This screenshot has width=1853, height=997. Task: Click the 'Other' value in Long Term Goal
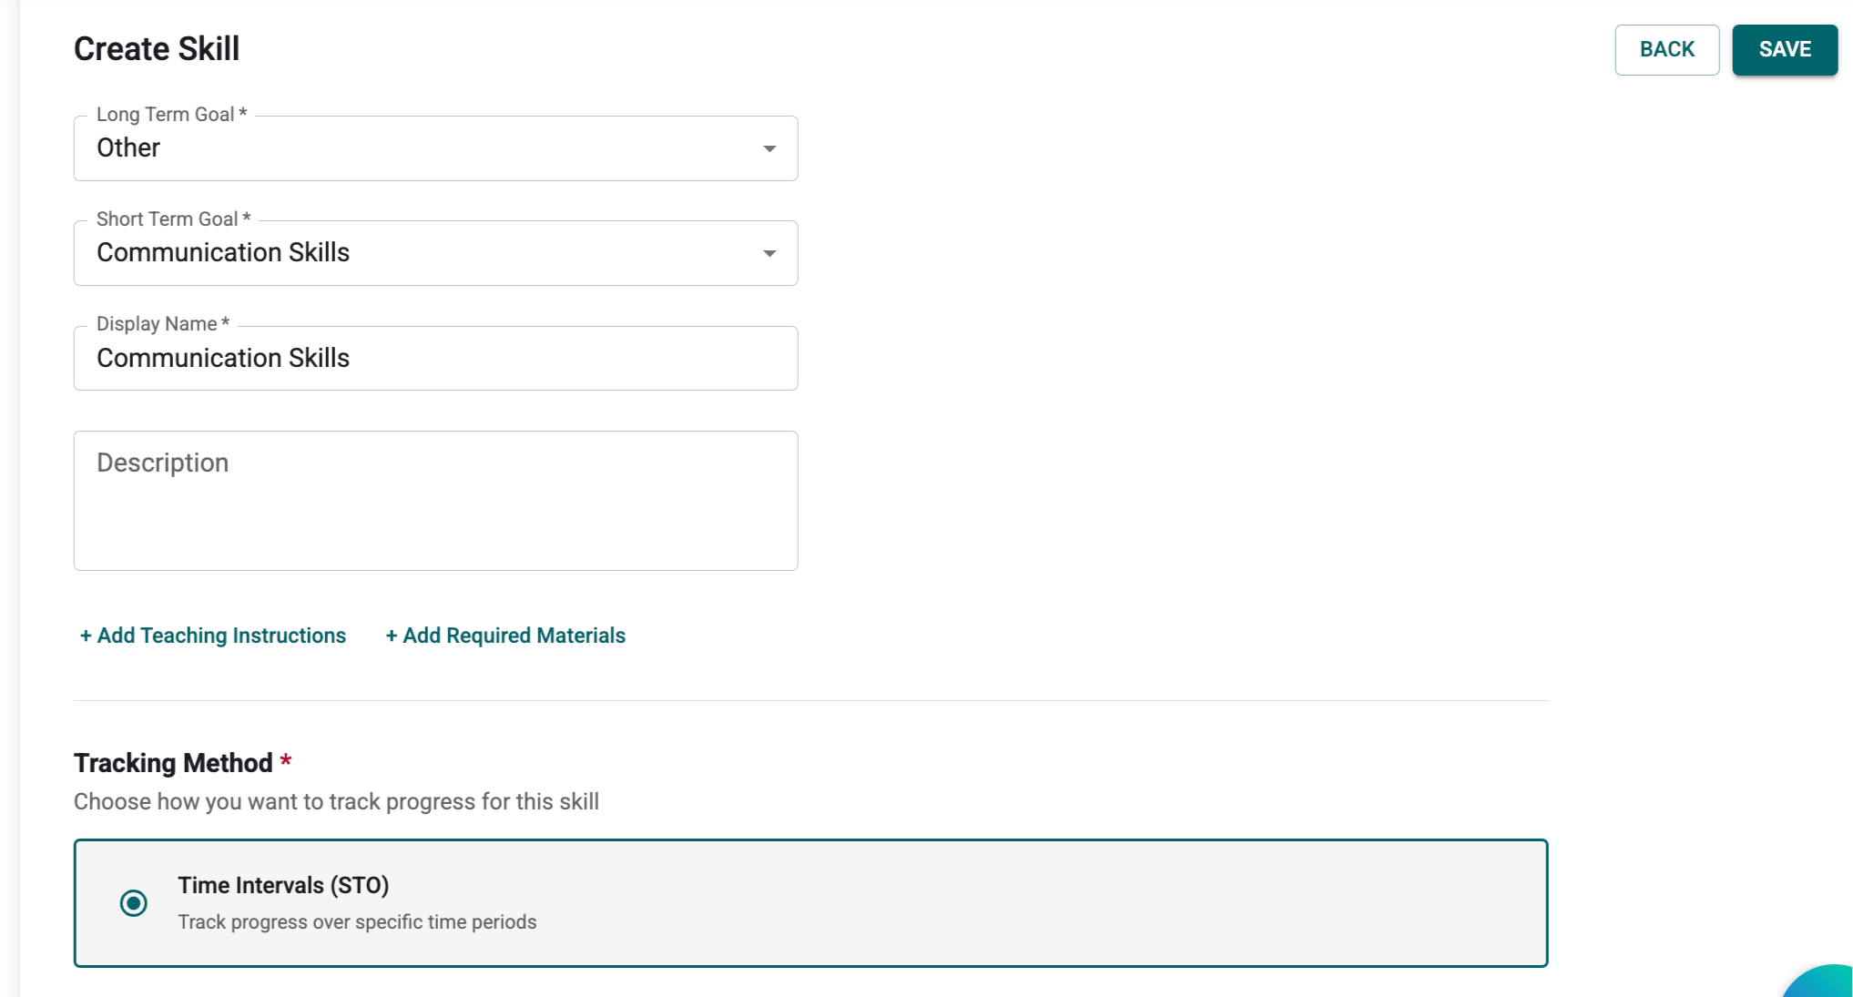click(x=128, y=148)
